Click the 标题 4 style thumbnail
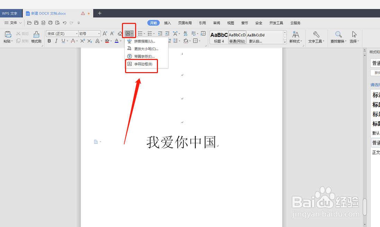380x227 pixels. (x=219, y=37)
